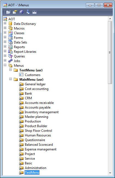Click the scrollbar down arrow

110,173
